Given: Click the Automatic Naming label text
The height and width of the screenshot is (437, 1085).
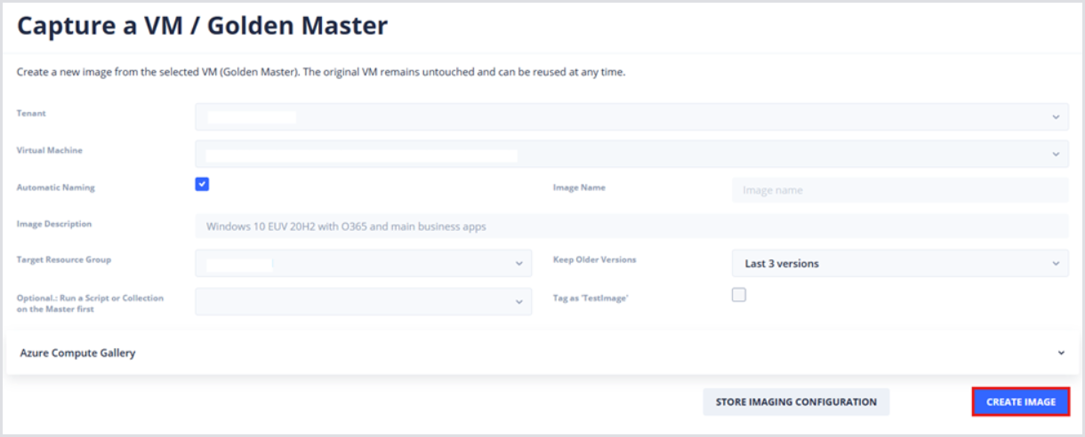Looking at the screenshot, I should [55, 187].
